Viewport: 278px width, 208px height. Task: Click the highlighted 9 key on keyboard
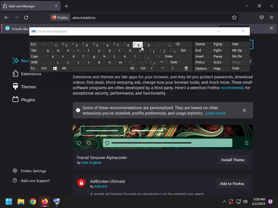click(138, 45)
